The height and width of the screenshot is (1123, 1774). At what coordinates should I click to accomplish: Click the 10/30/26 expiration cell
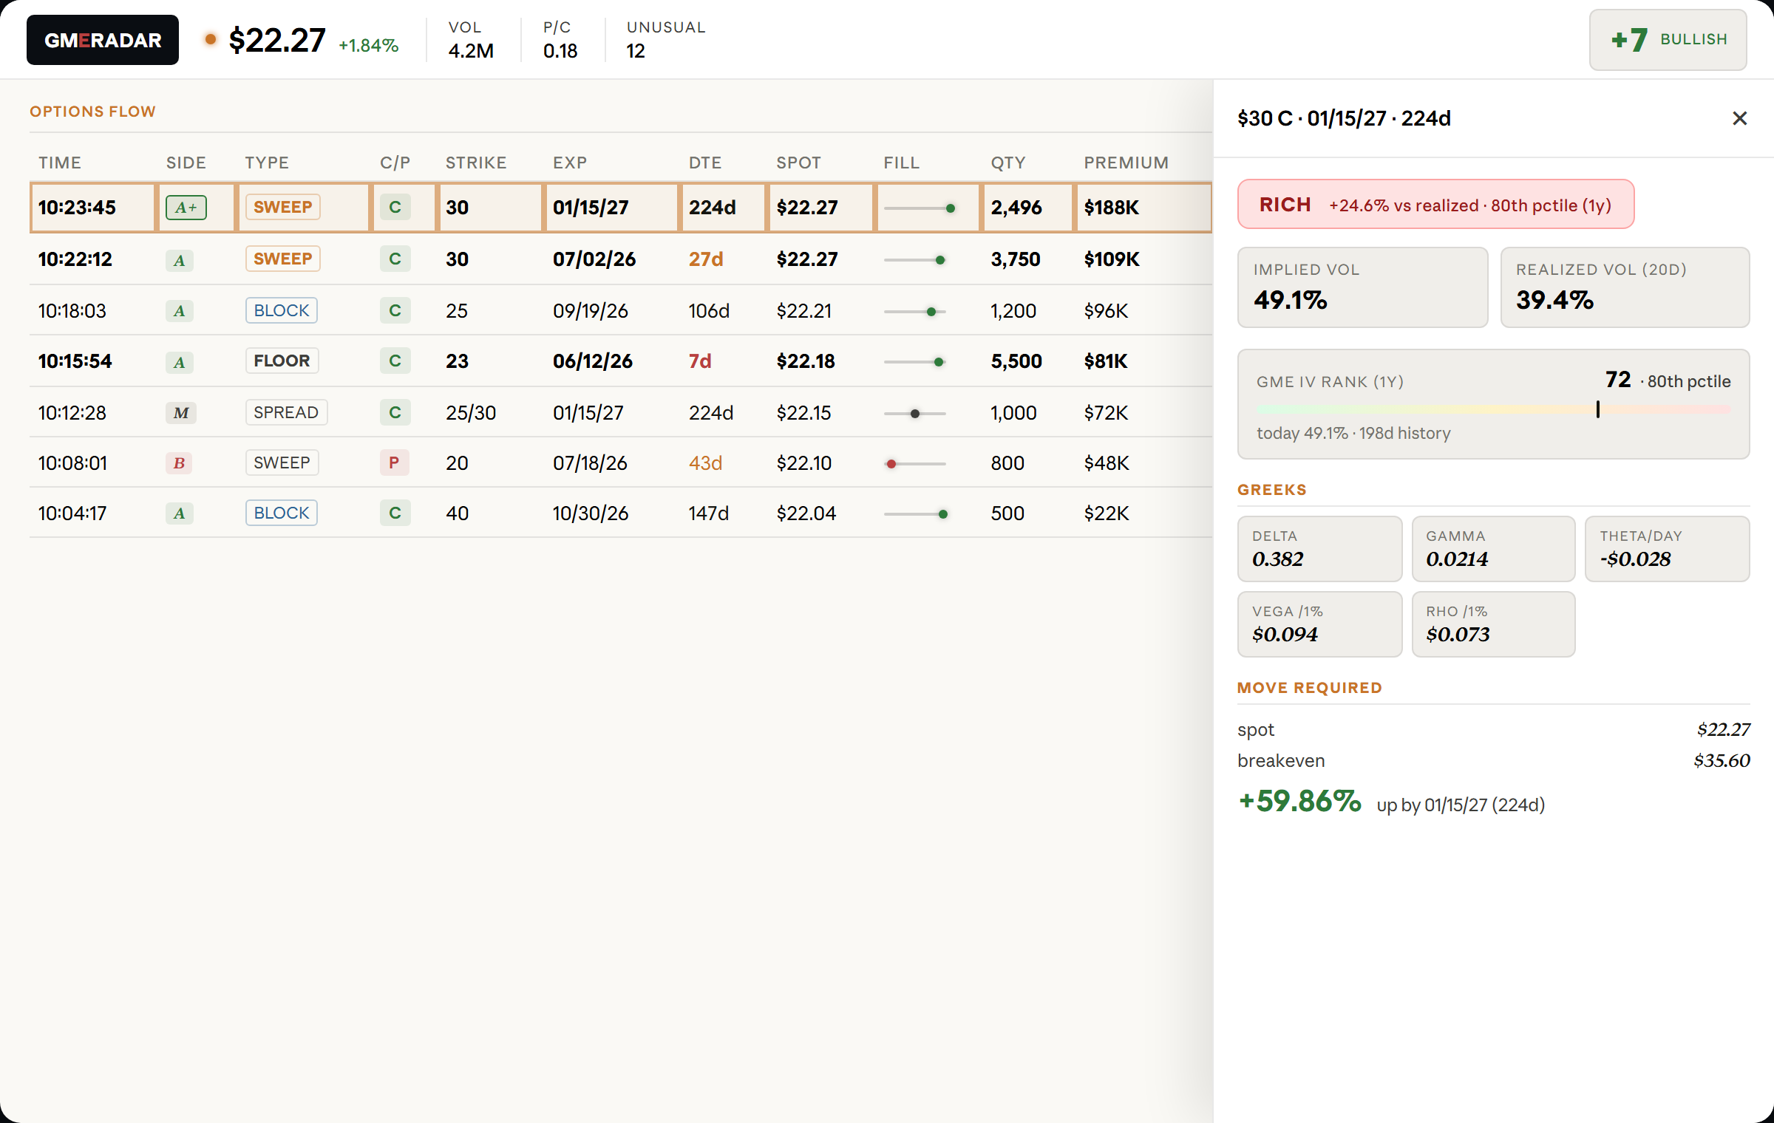(591, 513)
